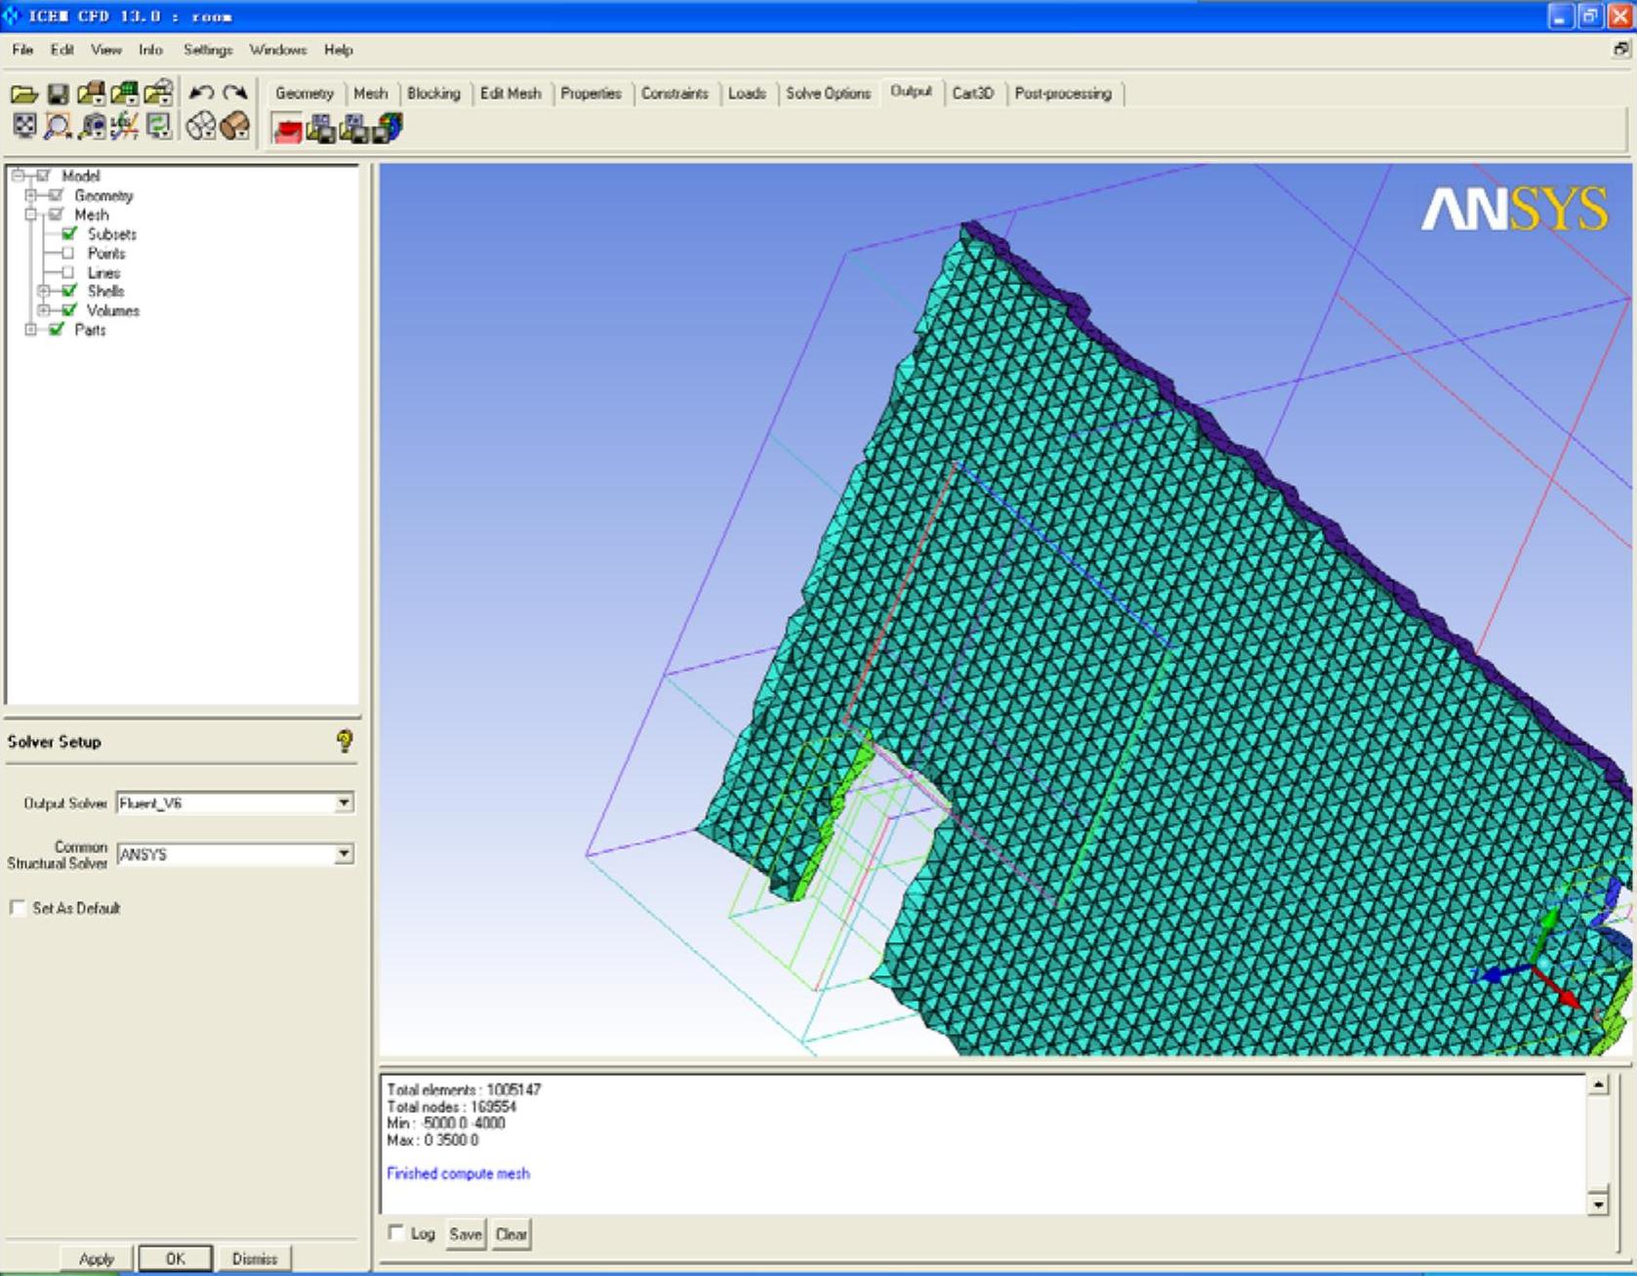Image resolution: width=1637 pixels, height=1276 pixels.
Task: Enable the Points checkbox in Mesh tree
Action: tap(68, 253)
